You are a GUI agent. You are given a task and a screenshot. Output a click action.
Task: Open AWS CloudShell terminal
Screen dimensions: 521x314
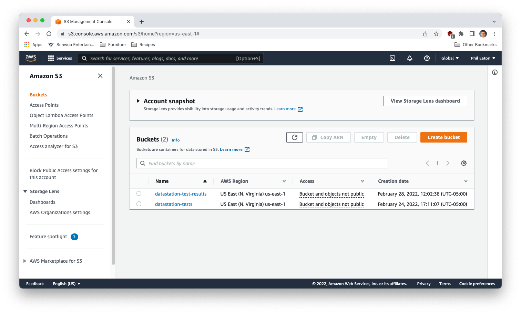(x=392, y=58)
